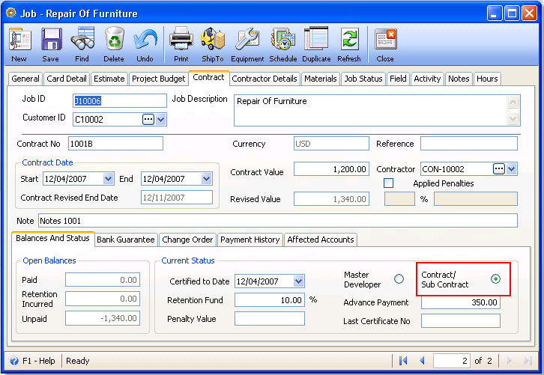544x375 pixels.
Task: Click the Reference input field
Action: tap(469, 144)
